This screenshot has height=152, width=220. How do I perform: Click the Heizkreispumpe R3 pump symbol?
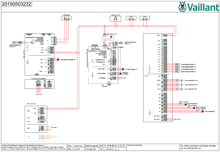coord(186,104)
